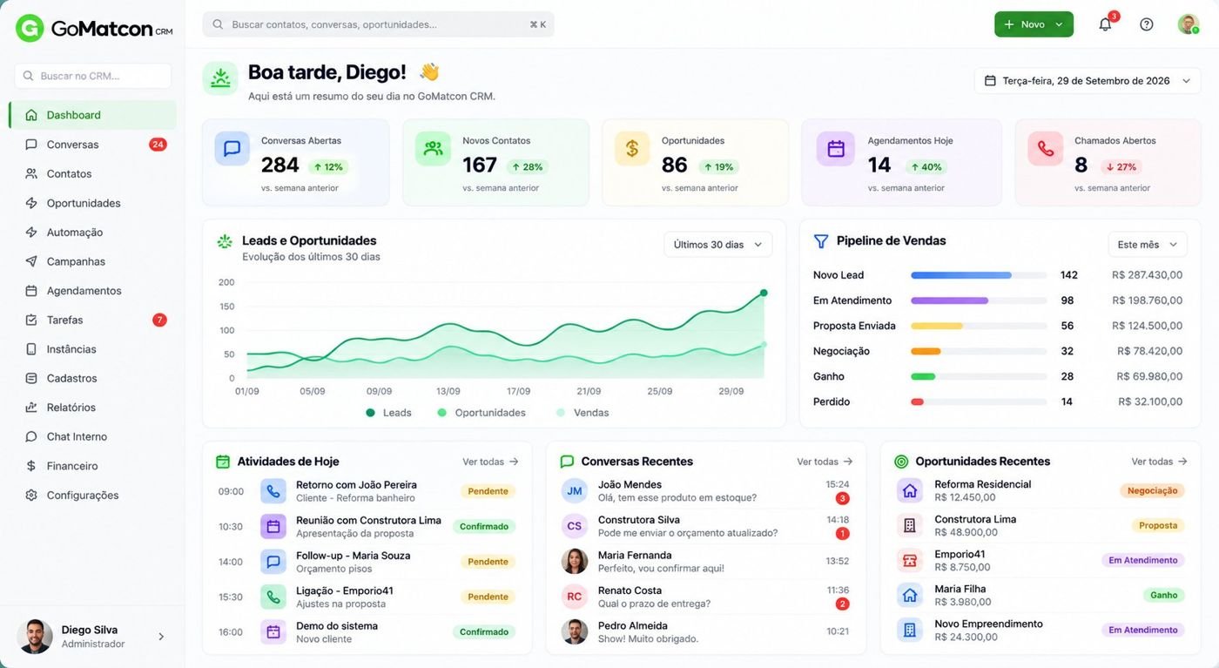Toggle the Vendas series in chart legend
Image resolution: width=1219 pixels, height=668 pixels.
[x=583, y=413]
